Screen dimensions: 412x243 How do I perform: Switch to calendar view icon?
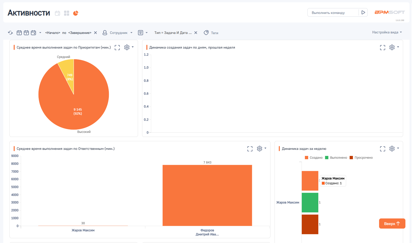[x=57, y=13]
